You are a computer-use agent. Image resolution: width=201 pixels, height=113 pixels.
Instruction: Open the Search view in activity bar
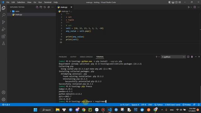coord(3,15)
